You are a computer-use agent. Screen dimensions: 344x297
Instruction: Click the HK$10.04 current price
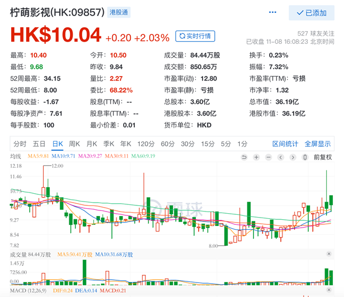tap(55, 35)
